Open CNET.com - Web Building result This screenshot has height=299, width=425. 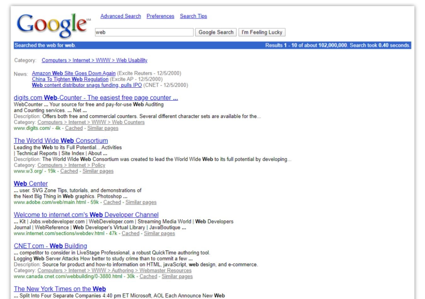point(50,246)
